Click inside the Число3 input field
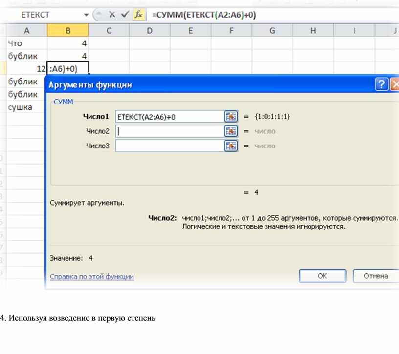This screenshot has width=399, height=354. (169, 146)
